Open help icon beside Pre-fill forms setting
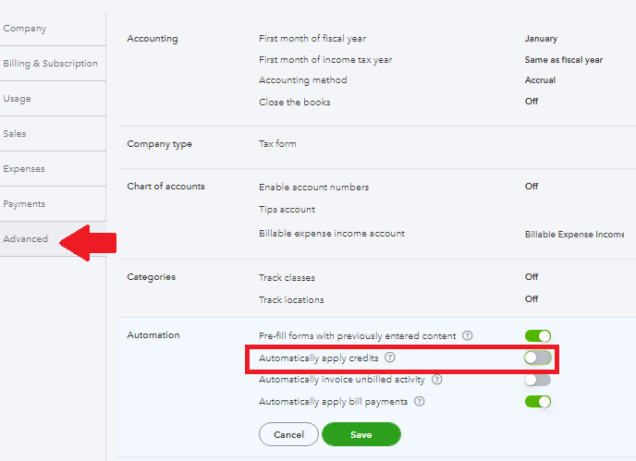 coord(468,335)
